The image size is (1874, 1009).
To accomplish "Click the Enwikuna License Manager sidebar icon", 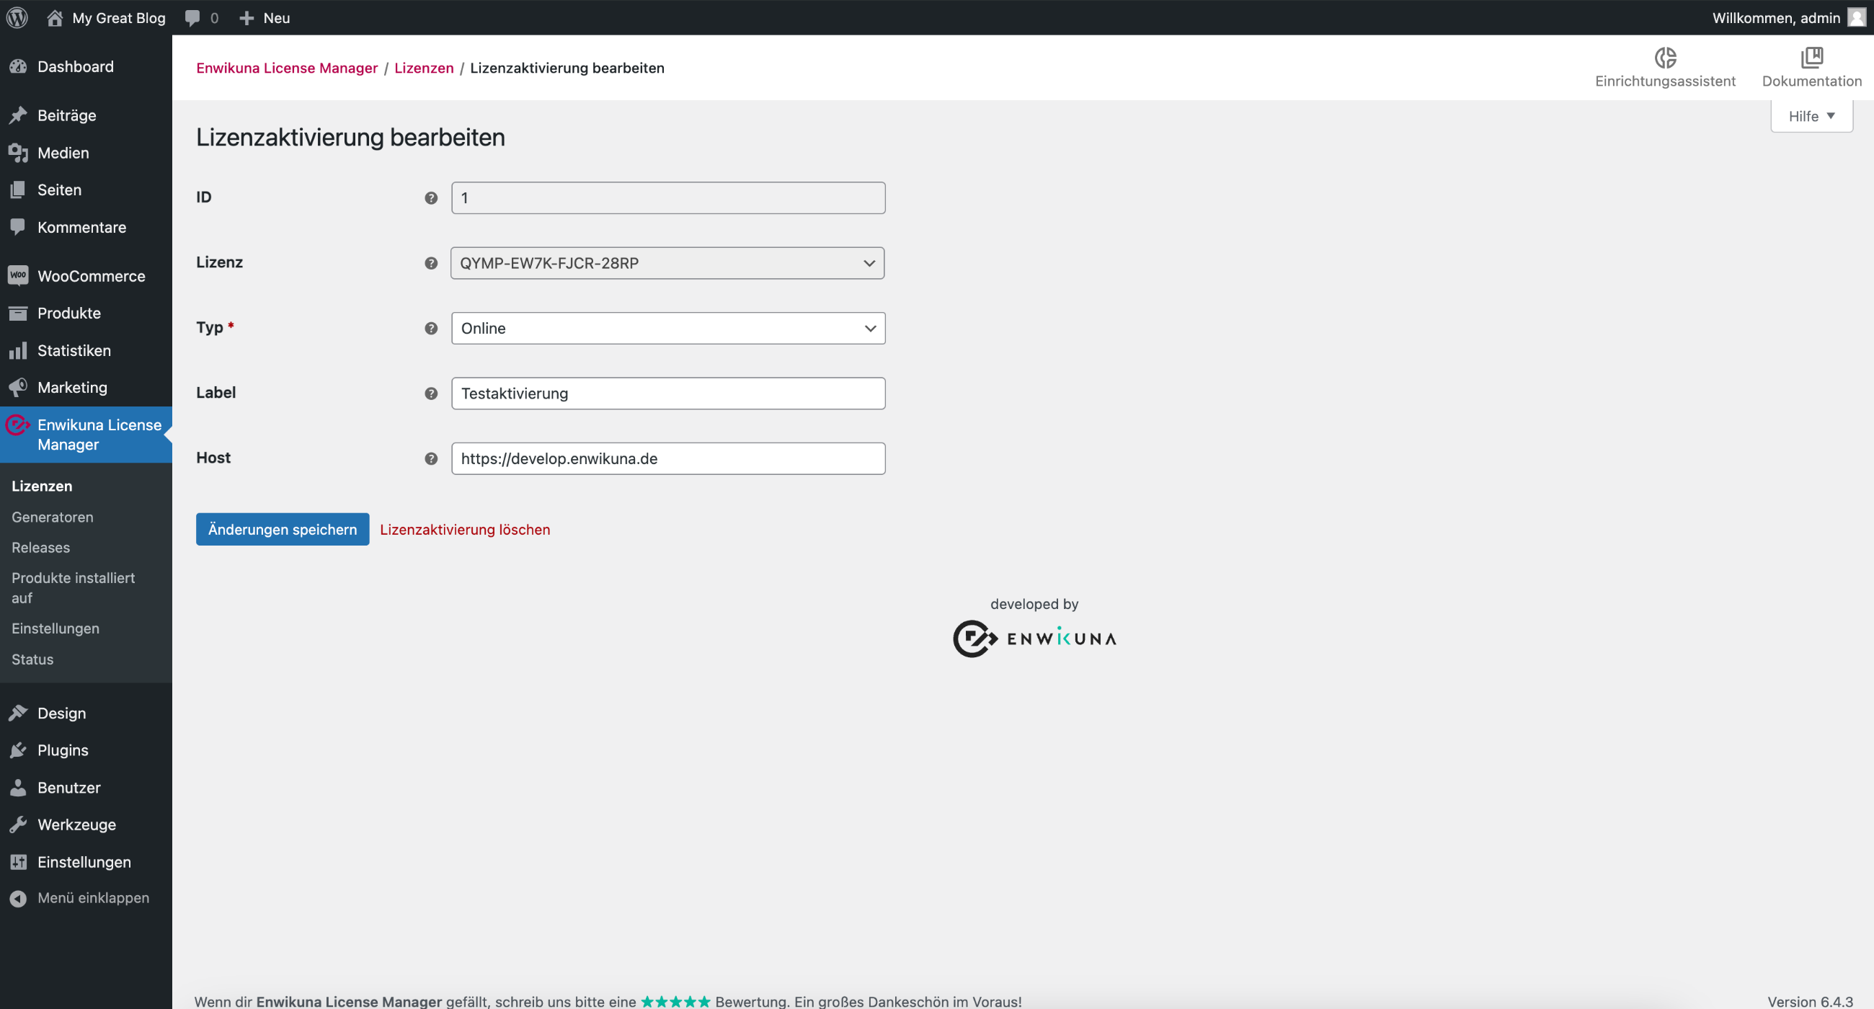I will click(17, 425).
